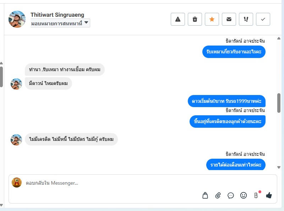This screenshot has height=211, width=284.
Task: Click the Baht payment icon
Action: click(256, 195)
